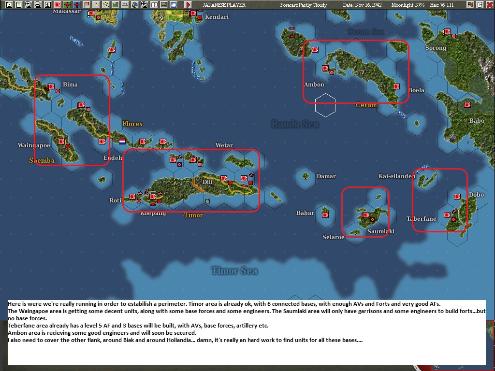This screenshot has height=371, width=495.
Task: Select the Kendari base icon
Action: [193, 13]
